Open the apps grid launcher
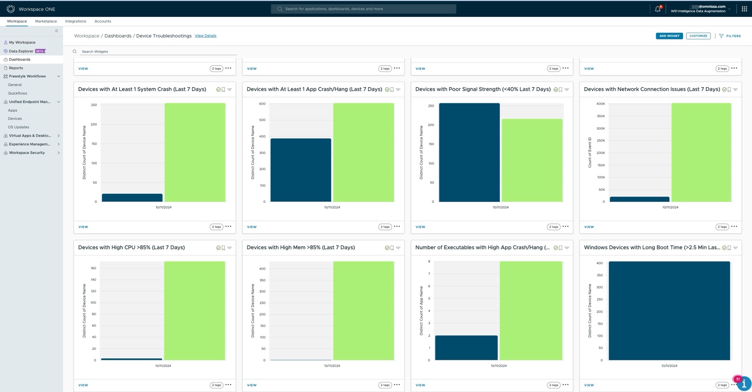This screenshot has width=752, height=392. [x=744, y=9]
